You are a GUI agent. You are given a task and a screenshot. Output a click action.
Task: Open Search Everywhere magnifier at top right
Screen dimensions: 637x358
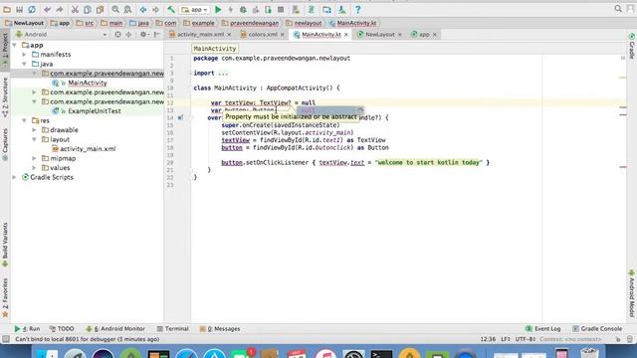click(618, 9)
